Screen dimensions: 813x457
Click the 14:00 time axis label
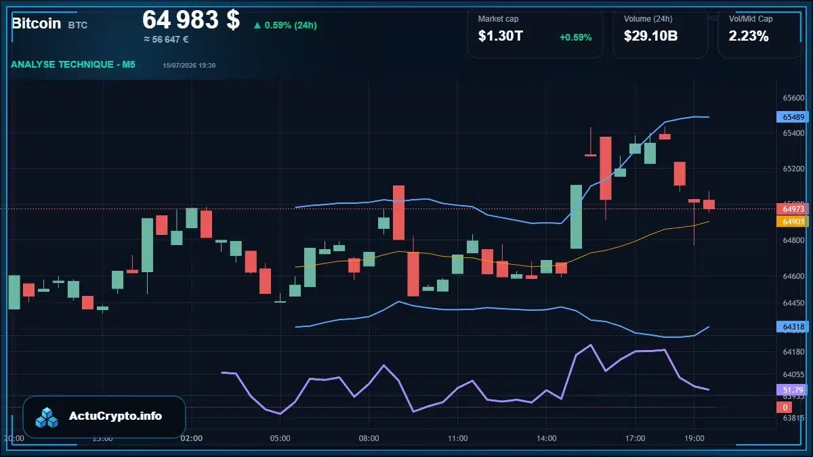547,438
